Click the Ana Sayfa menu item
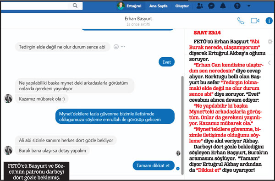Screen dimensions: 275x181 coord(158,6)
